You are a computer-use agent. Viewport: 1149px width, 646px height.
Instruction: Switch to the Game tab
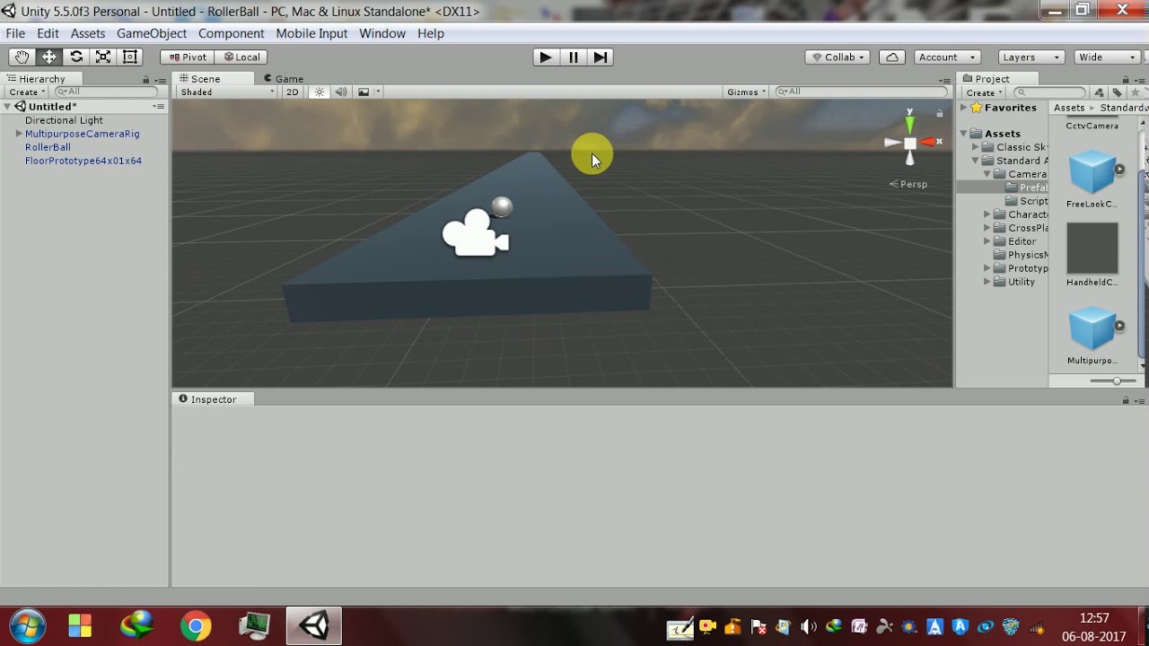click(284, 79)
